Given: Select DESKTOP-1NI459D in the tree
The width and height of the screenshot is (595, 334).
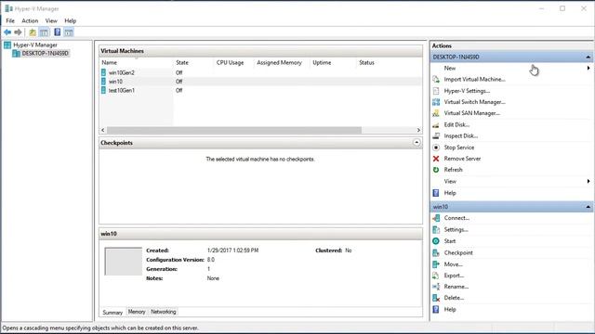Looking at the screenshot, I should 45,53.
